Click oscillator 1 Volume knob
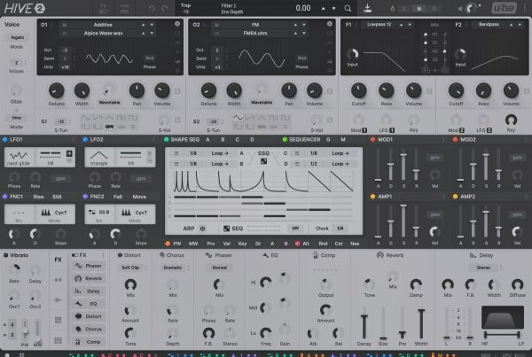Viewport: 532px width, 357px height. coord(162,90)
